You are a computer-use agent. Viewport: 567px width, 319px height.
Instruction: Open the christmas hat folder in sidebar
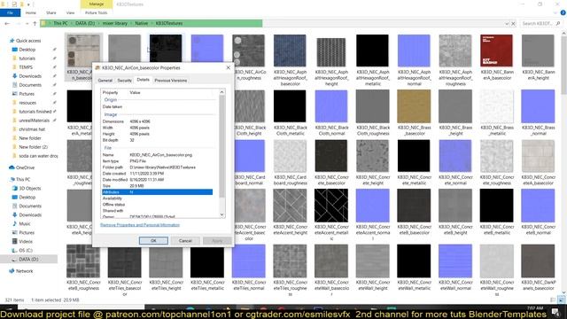32,129
